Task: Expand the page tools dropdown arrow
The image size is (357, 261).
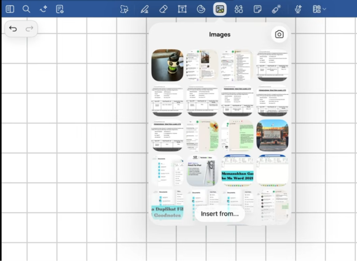Action: point(325,9)
